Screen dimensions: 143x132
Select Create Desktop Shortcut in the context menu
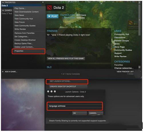coord(25,40)
